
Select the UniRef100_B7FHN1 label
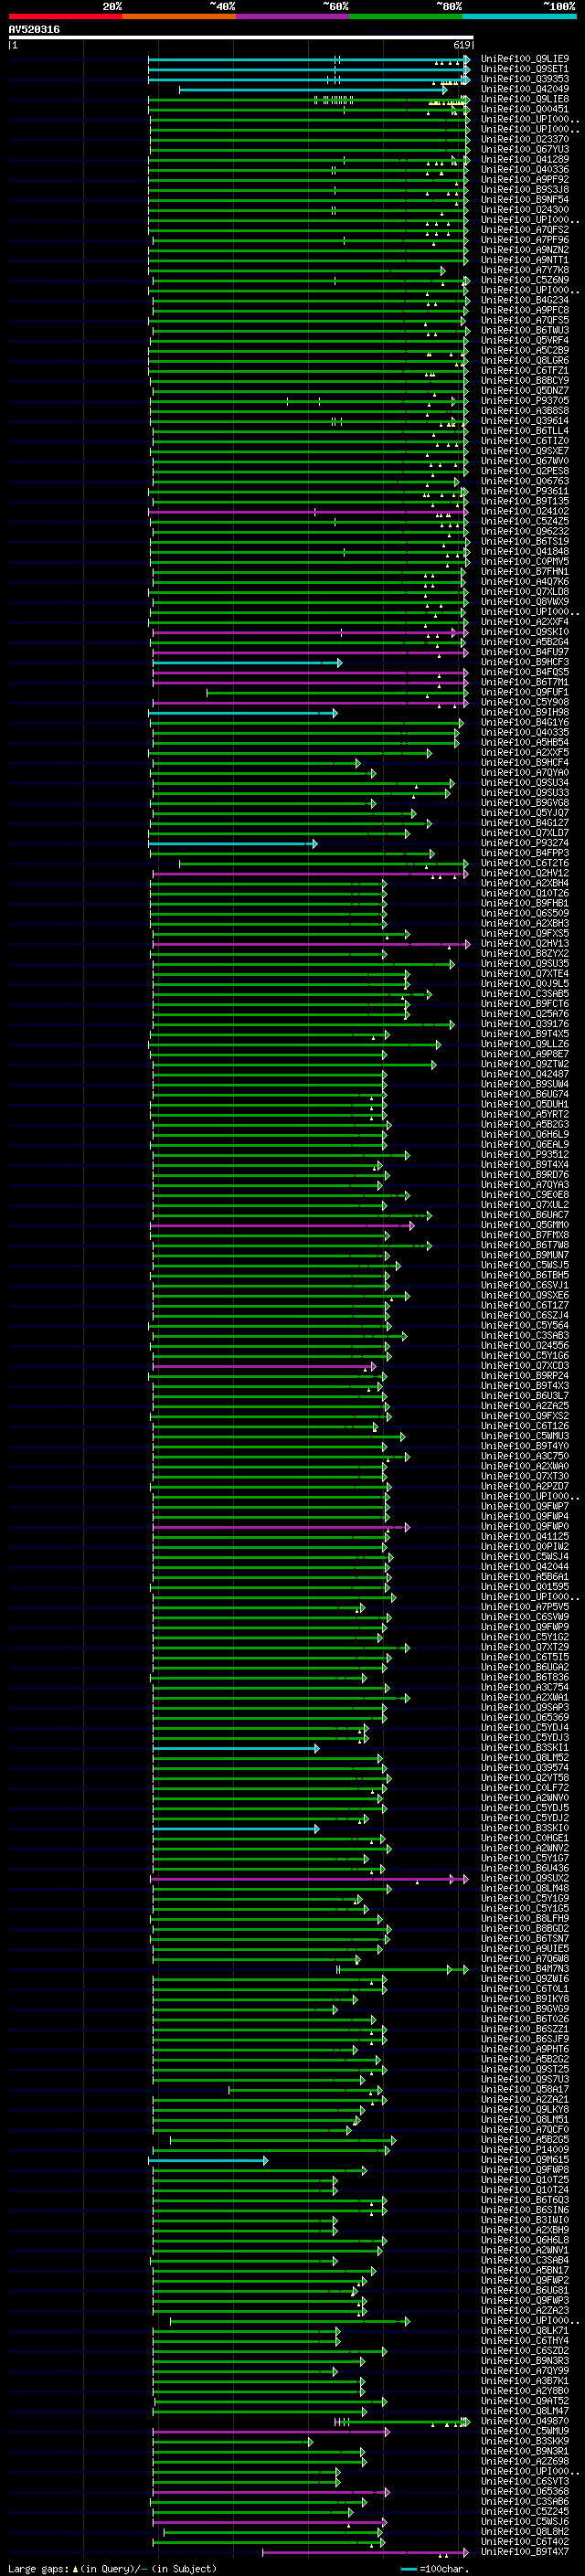[525, 571]
